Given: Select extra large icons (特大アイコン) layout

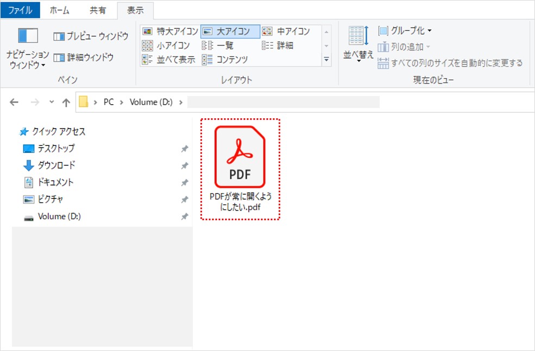Looking at the screenshot, I should (x=170, y=31).
